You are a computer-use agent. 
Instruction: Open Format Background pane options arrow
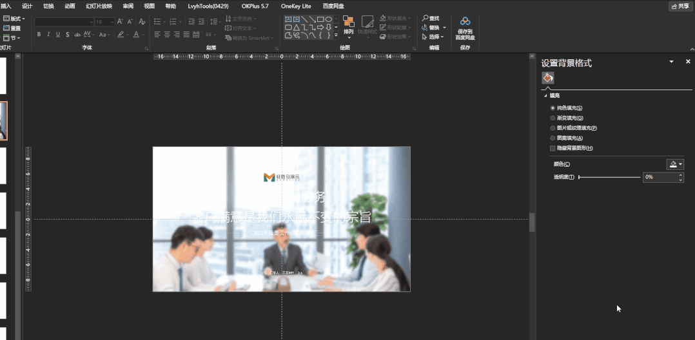tap(672, 62)
